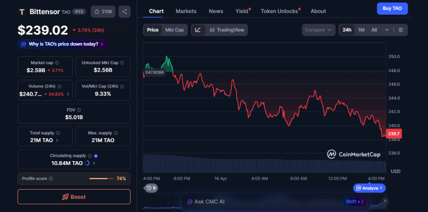Click the 247.8266 opening price label
428x212 pixels.
[x=154, y=73]
